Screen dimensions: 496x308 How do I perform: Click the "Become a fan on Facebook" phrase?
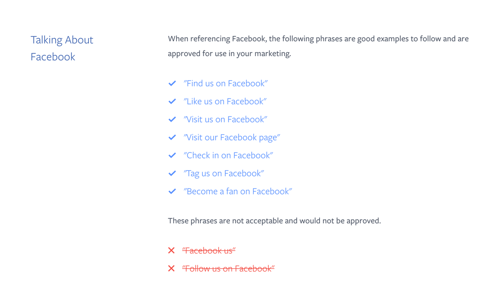click(238, 192)
